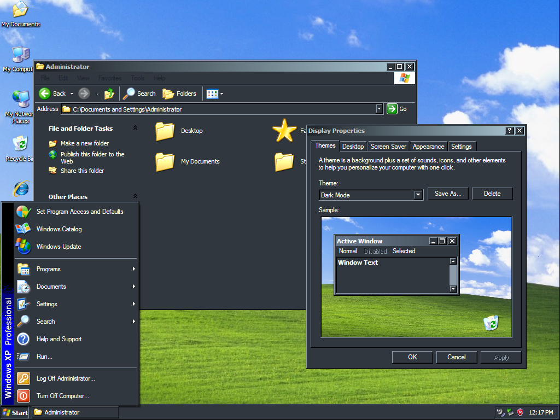The image size is (560, 420).
Task: Click the Help and Support icon
Action: [x=23, y=339]
